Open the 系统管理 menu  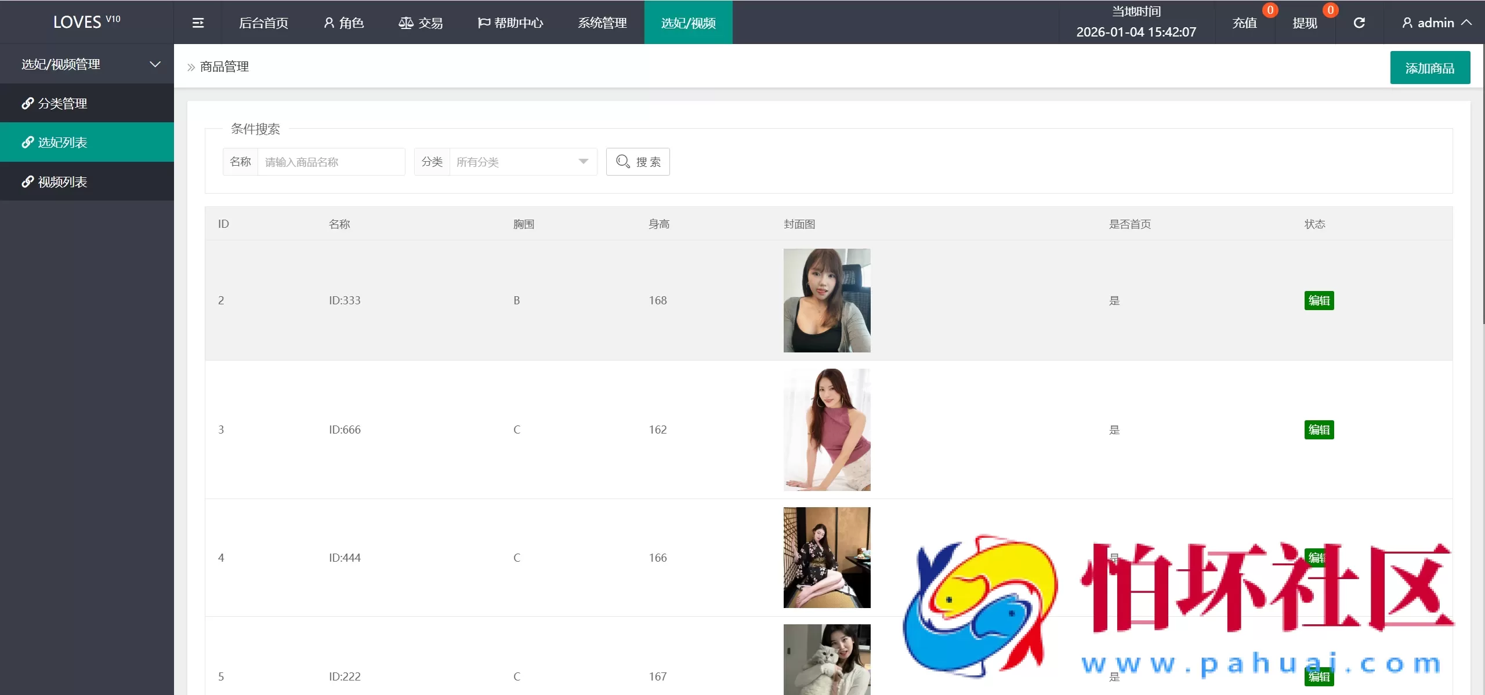tap(602, 22)
